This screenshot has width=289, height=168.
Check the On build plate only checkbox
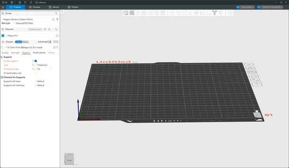click(x=36, y=73)
